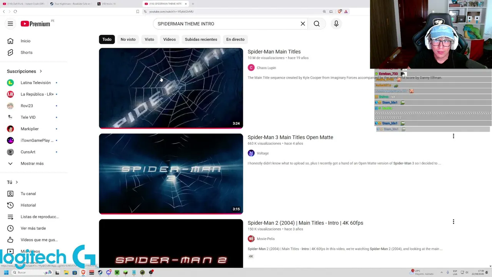Open the Spider-Man Main Titles video title
Viewport: 492px width, 277px height.
(x=274, y=52)
